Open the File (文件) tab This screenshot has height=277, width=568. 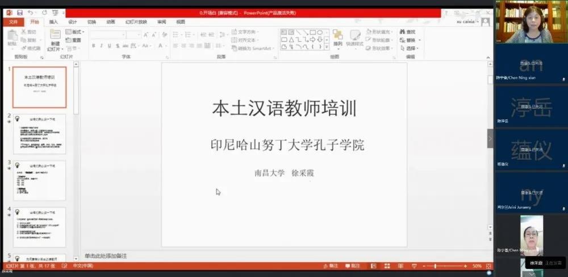pyautogui.click(x=14, y=22)
